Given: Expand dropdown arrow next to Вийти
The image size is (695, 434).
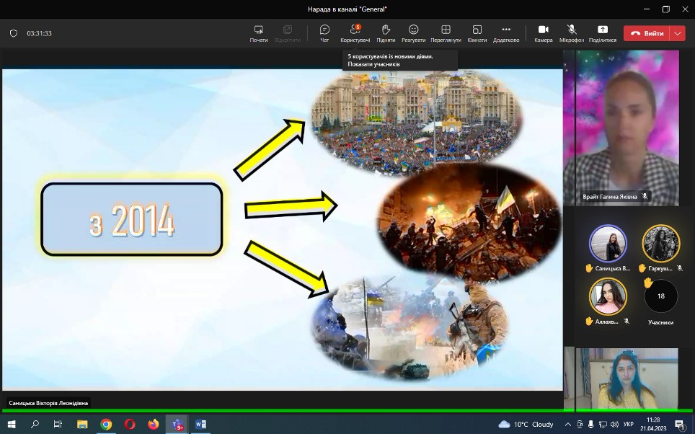Looking at the screenshot, I should pyautogui.click(x=677, y=33).
